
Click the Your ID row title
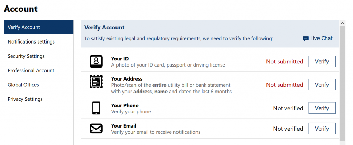pos(120,59)
